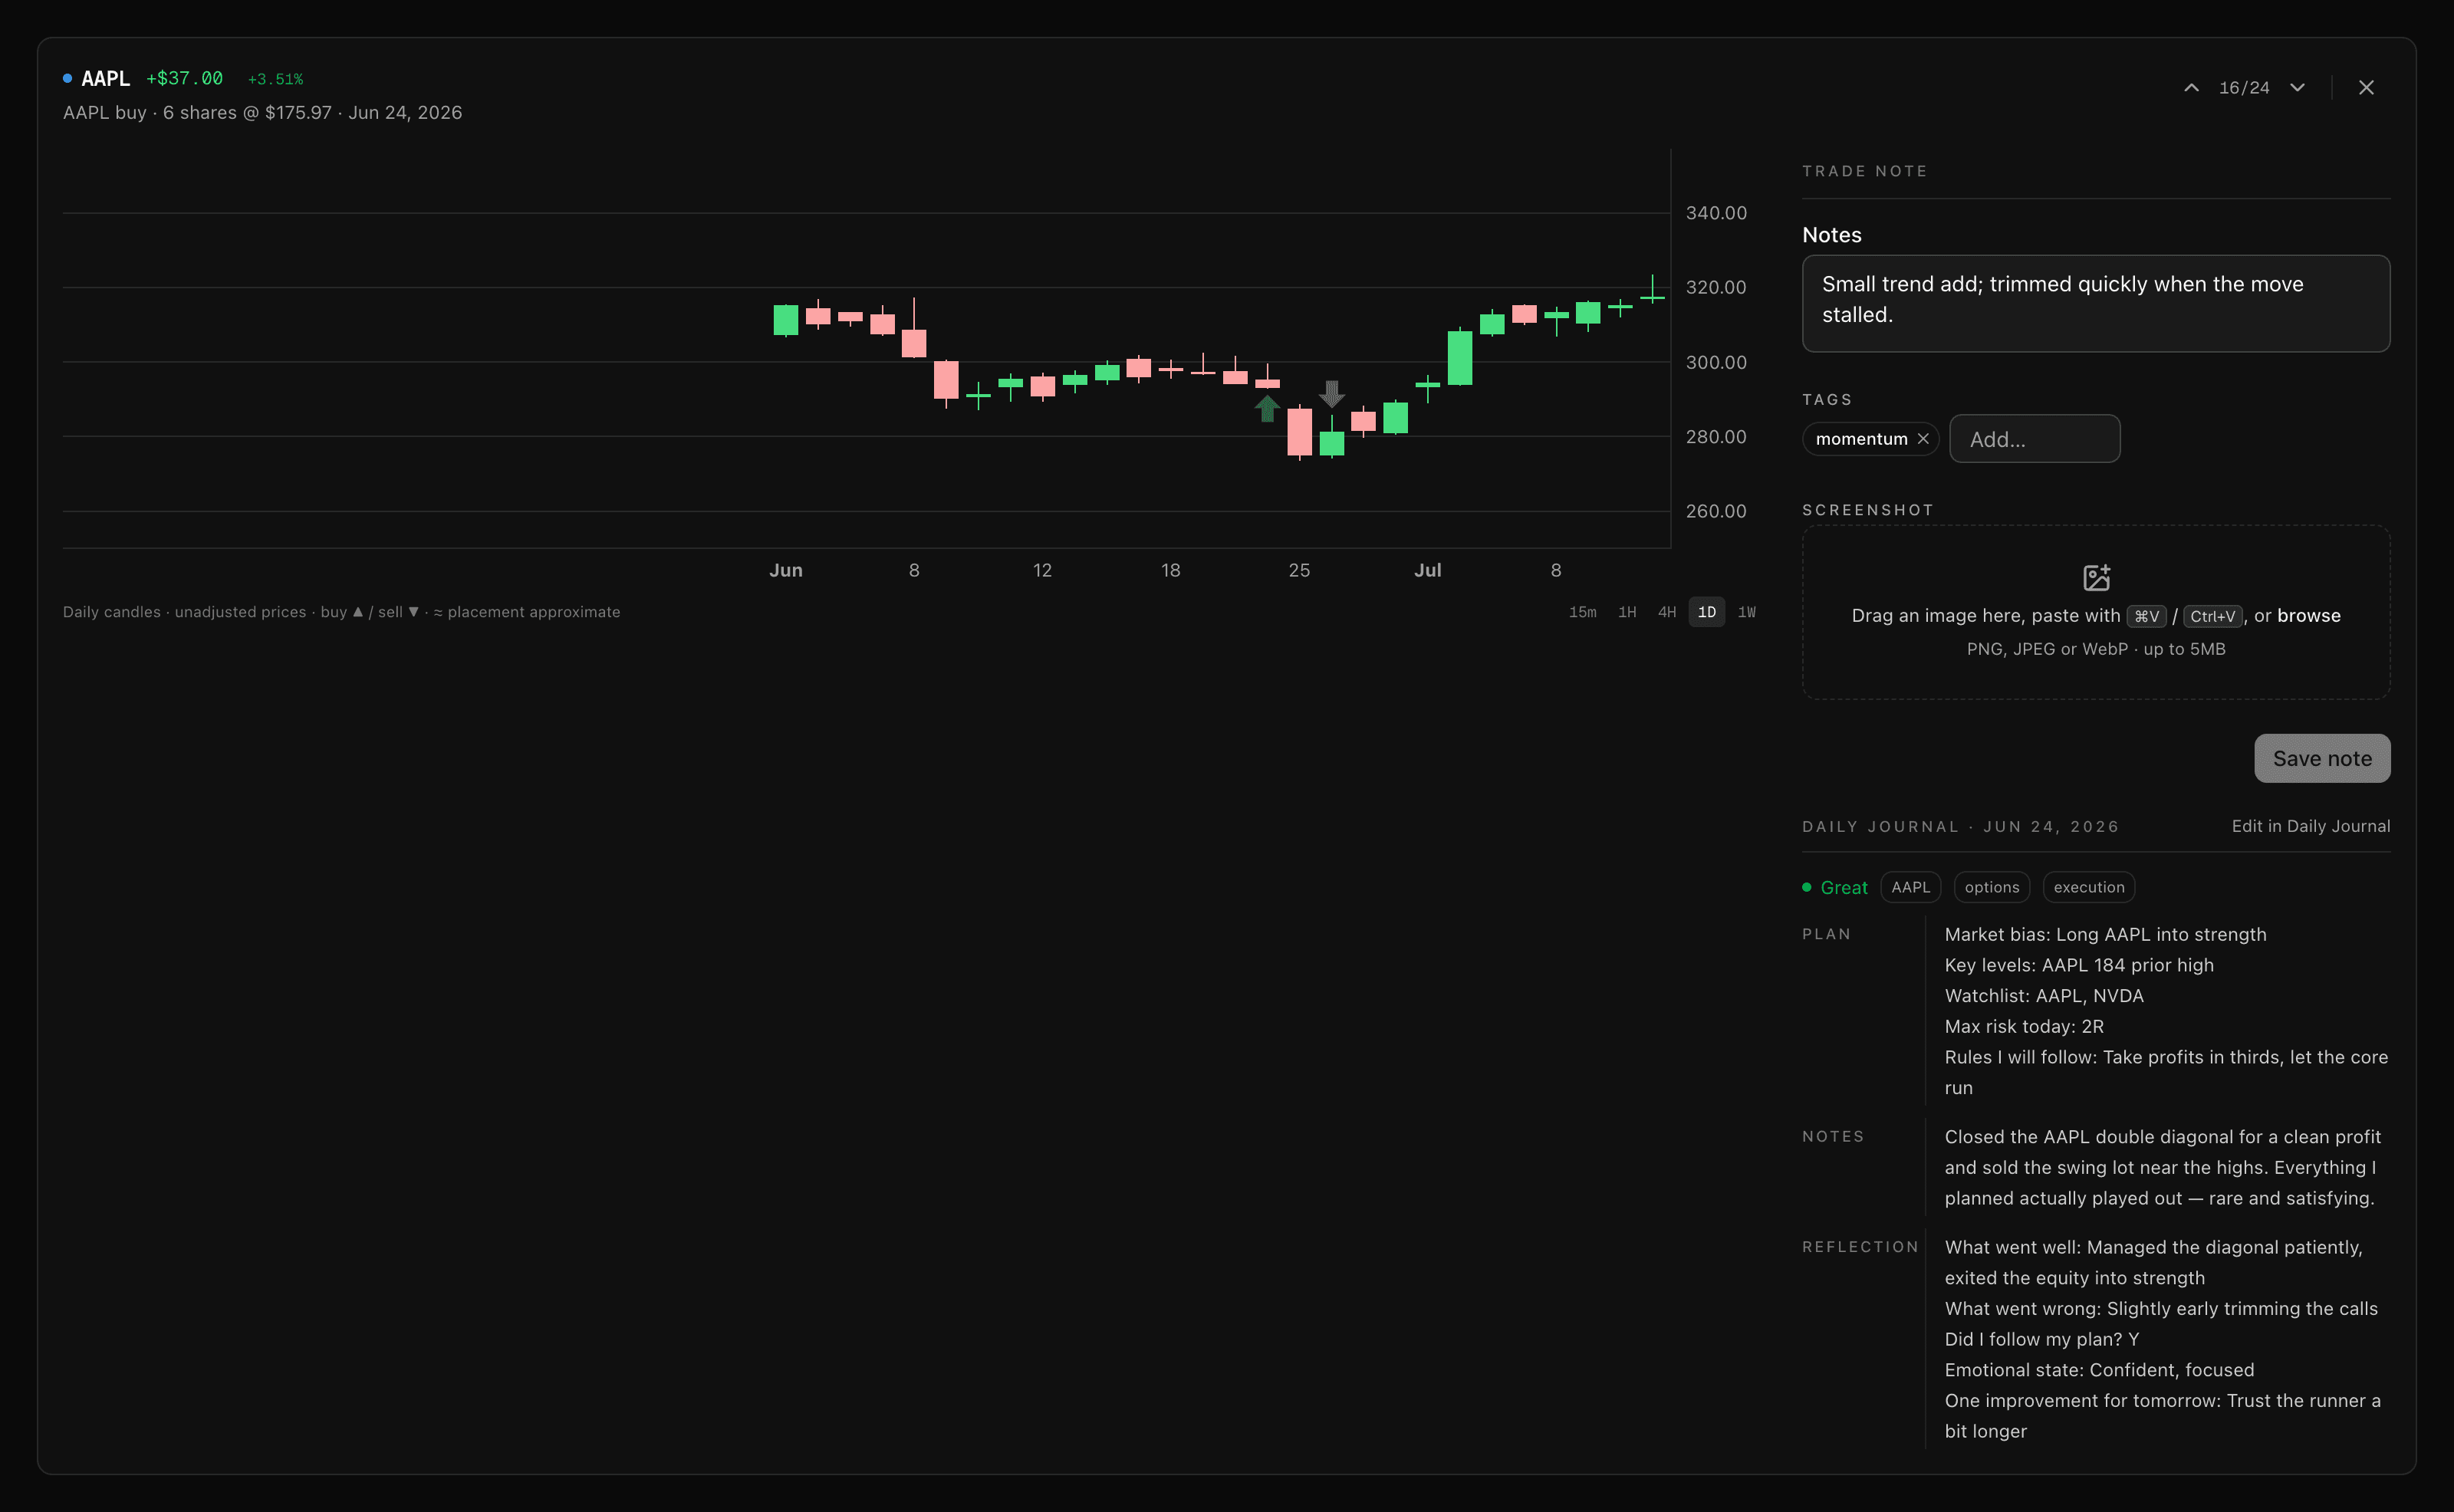This screenshot has height=1512, width=2454.
Task: Click the Ctrl+V keyboard shortcut hint
Action: [x=2212, y=616]
